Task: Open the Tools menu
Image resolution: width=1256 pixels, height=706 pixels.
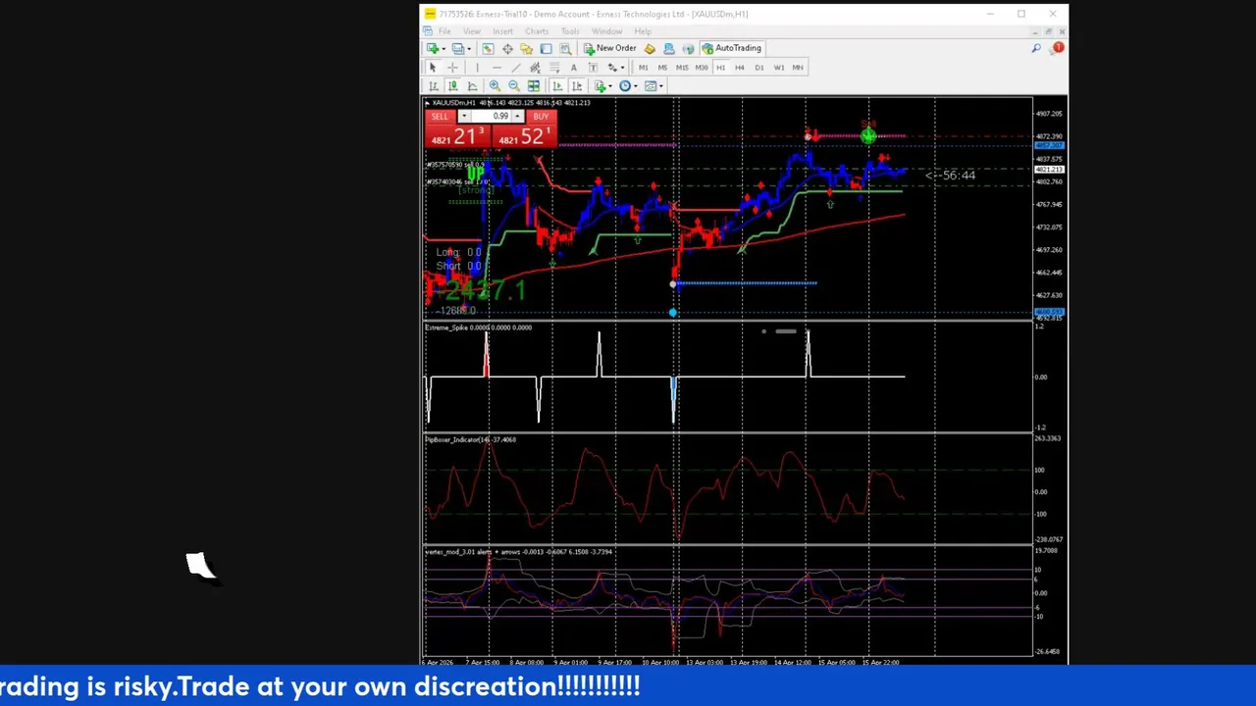Action: 570,31
